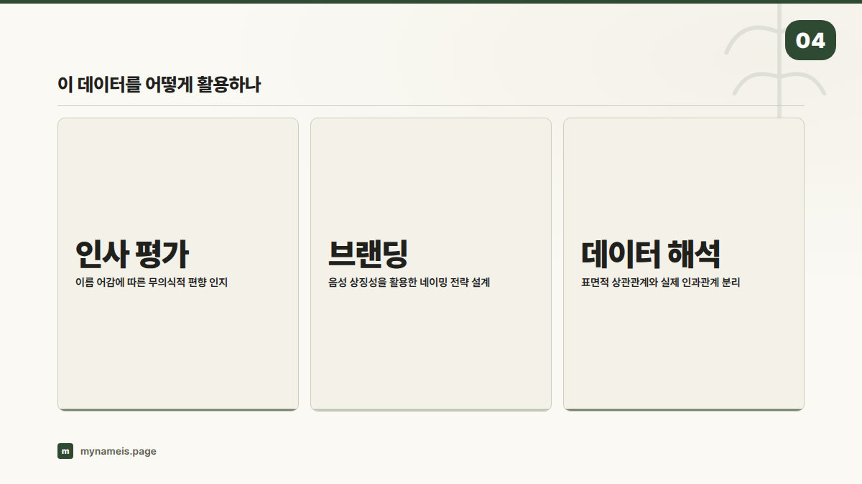Click the '브랜딩' card heading
Viewport: 862px width, 484px height.
(368, 253)
